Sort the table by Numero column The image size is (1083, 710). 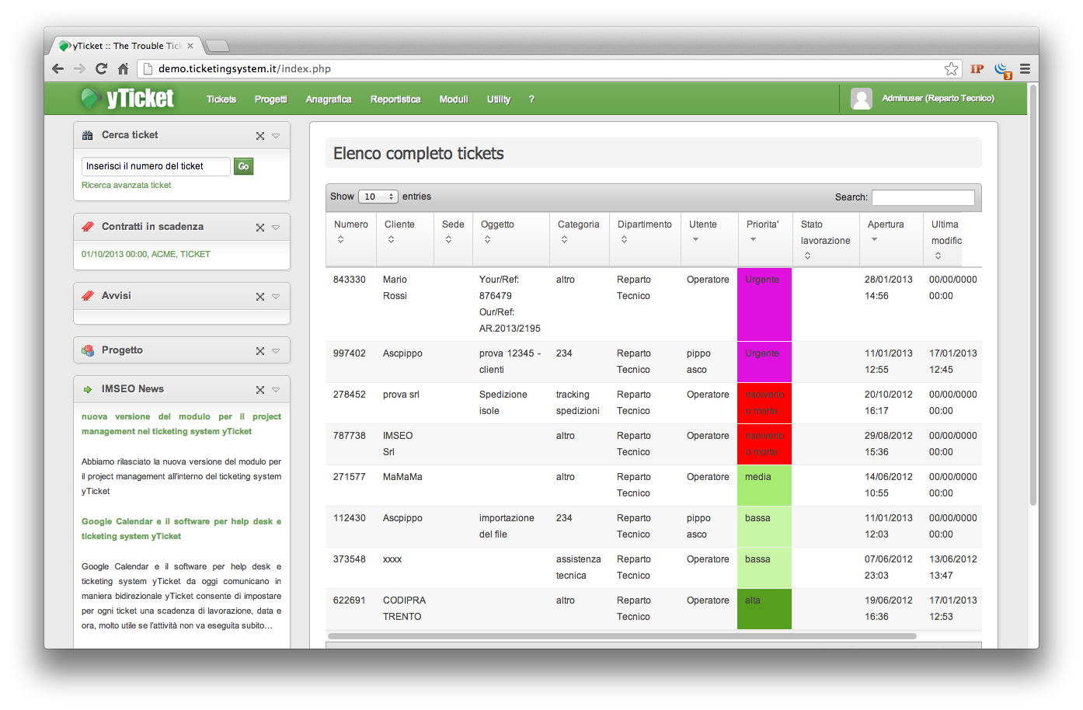pyautogui.click(x=351, y=231)
